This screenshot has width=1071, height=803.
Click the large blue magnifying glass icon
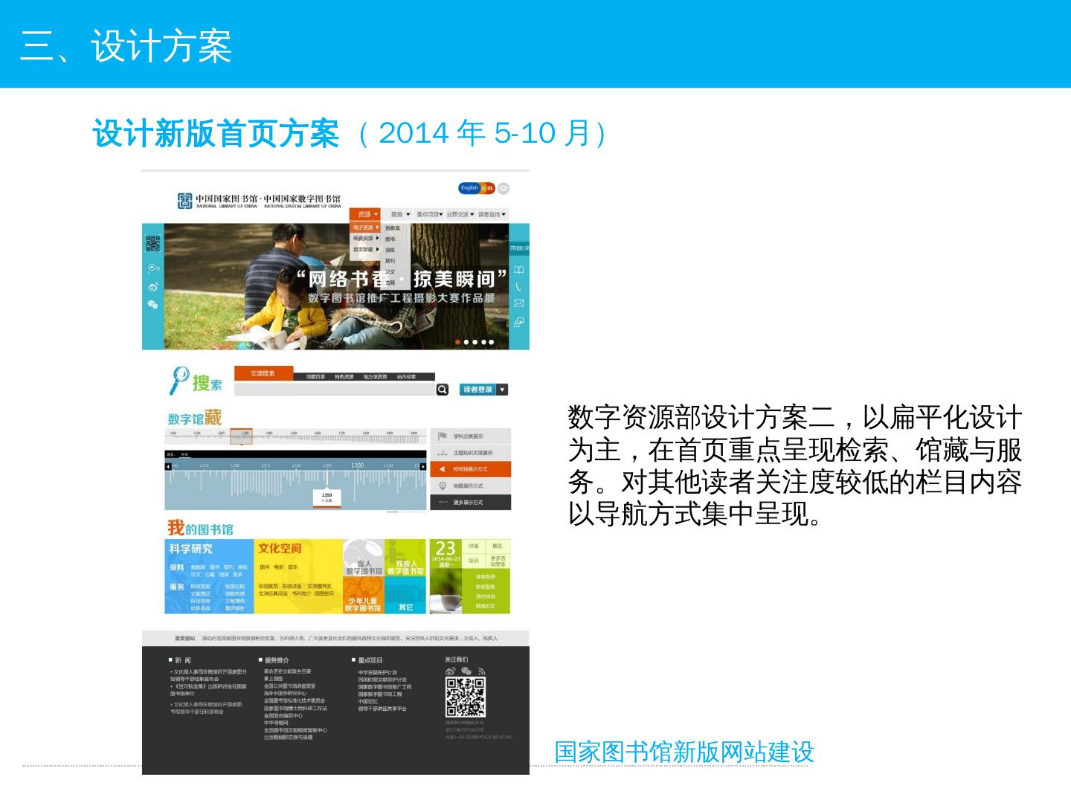(x=179, y=380)
